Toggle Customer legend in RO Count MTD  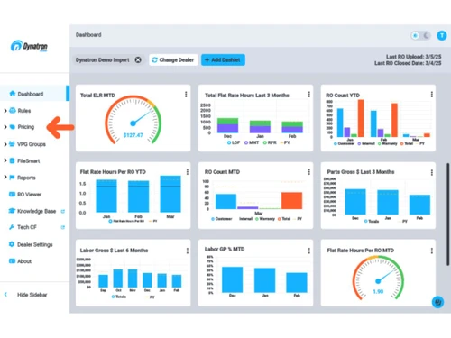pyautogui.click(x=222, y=219)
